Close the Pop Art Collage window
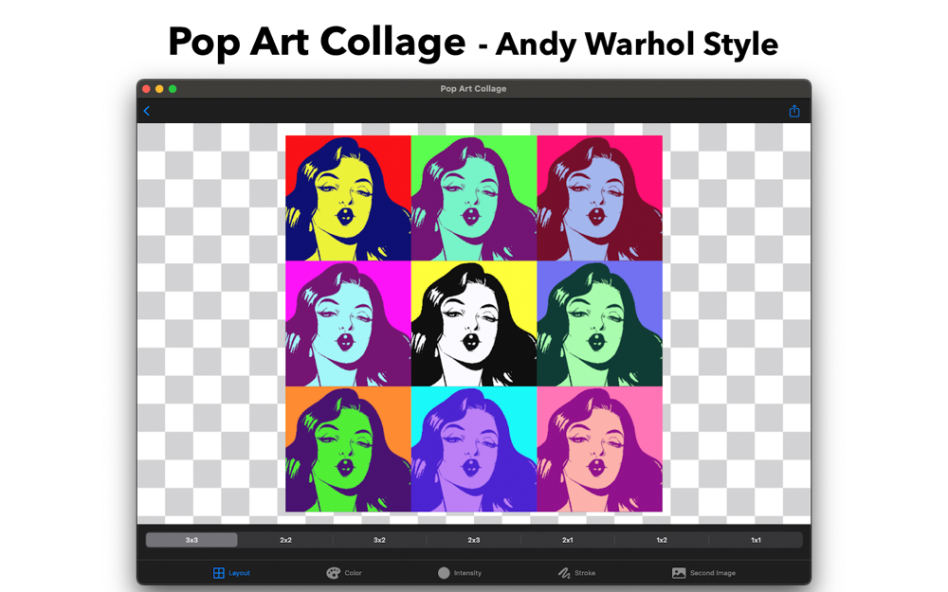Image resolution: width=948 pixels, height=592 pixels. point(146,89)
